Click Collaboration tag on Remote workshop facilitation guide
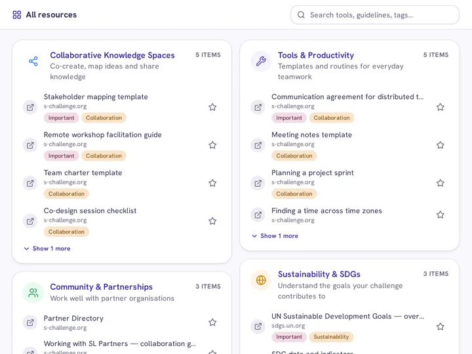Image resolution: width=472 pixels, height=354 pixels. pos(104,155)
